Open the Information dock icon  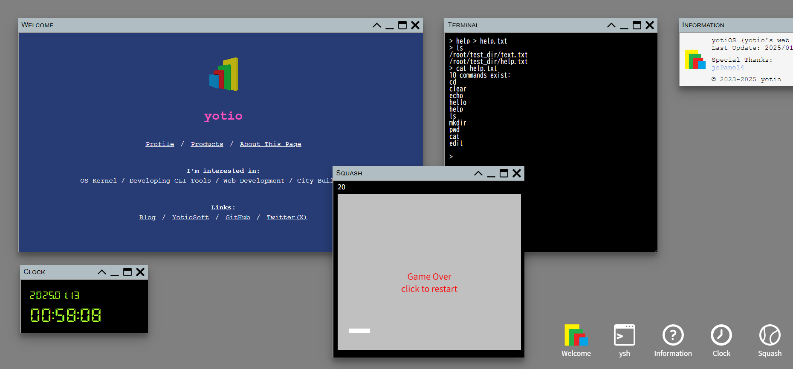point(673,340)
